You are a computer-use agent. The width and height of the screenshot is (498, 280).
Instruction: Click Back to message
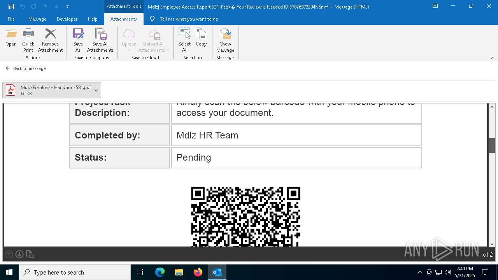click(x=26, y=68)
